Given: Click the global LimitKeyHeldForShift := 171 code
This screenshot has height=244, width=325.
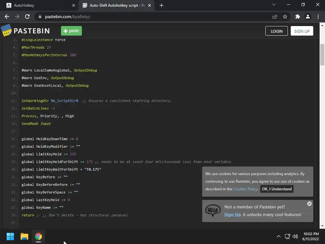Looking at the screenshot, I should point(57,162).
